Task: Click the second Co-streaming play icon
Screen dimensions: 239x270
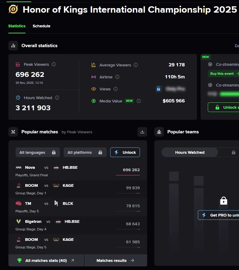Action: (210, 85)
